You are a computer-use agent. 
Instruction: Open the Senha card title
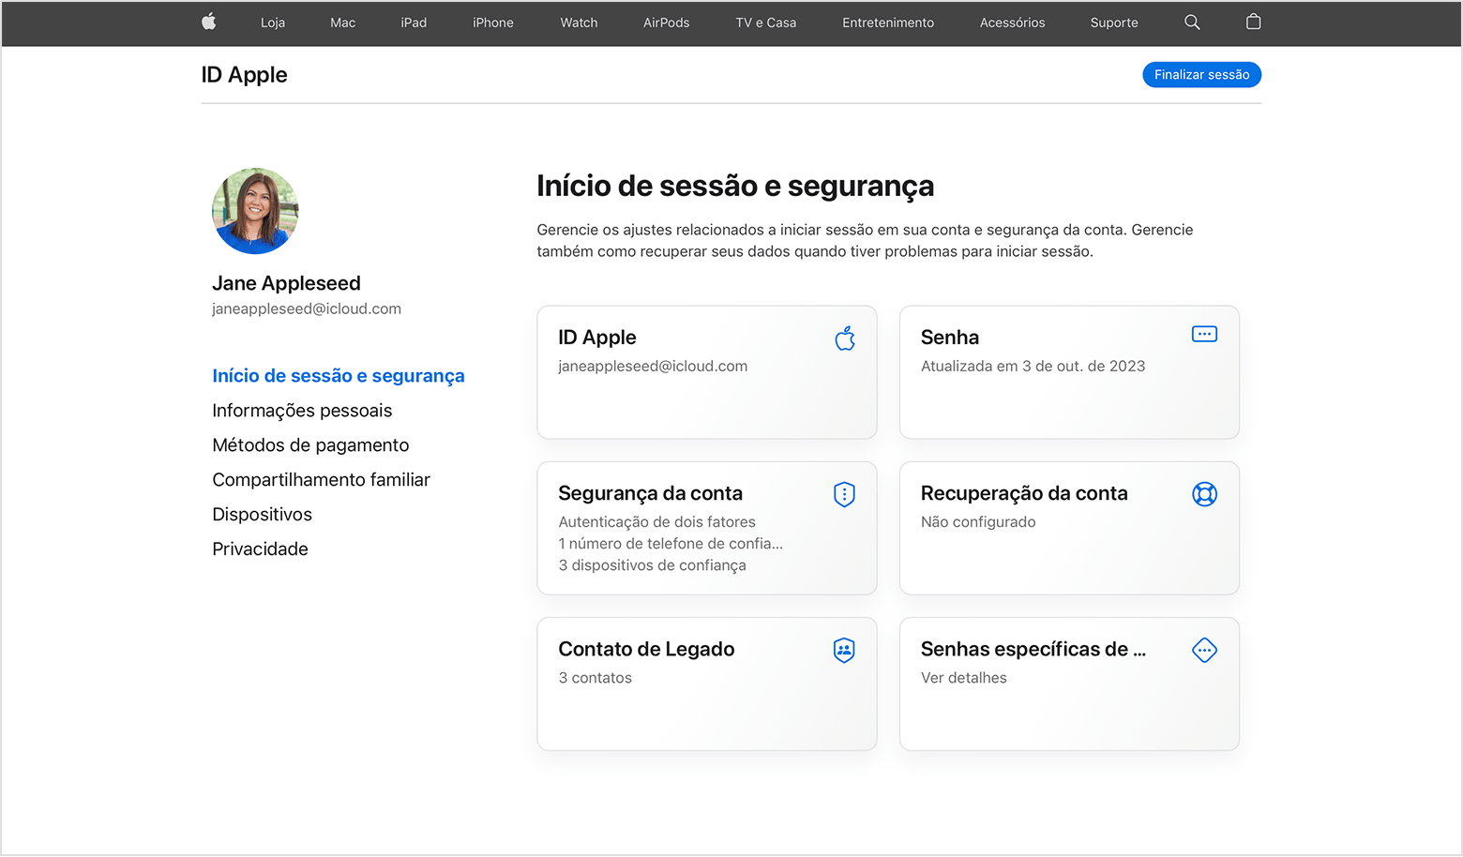pyautogui.click(x=950, y=338)
